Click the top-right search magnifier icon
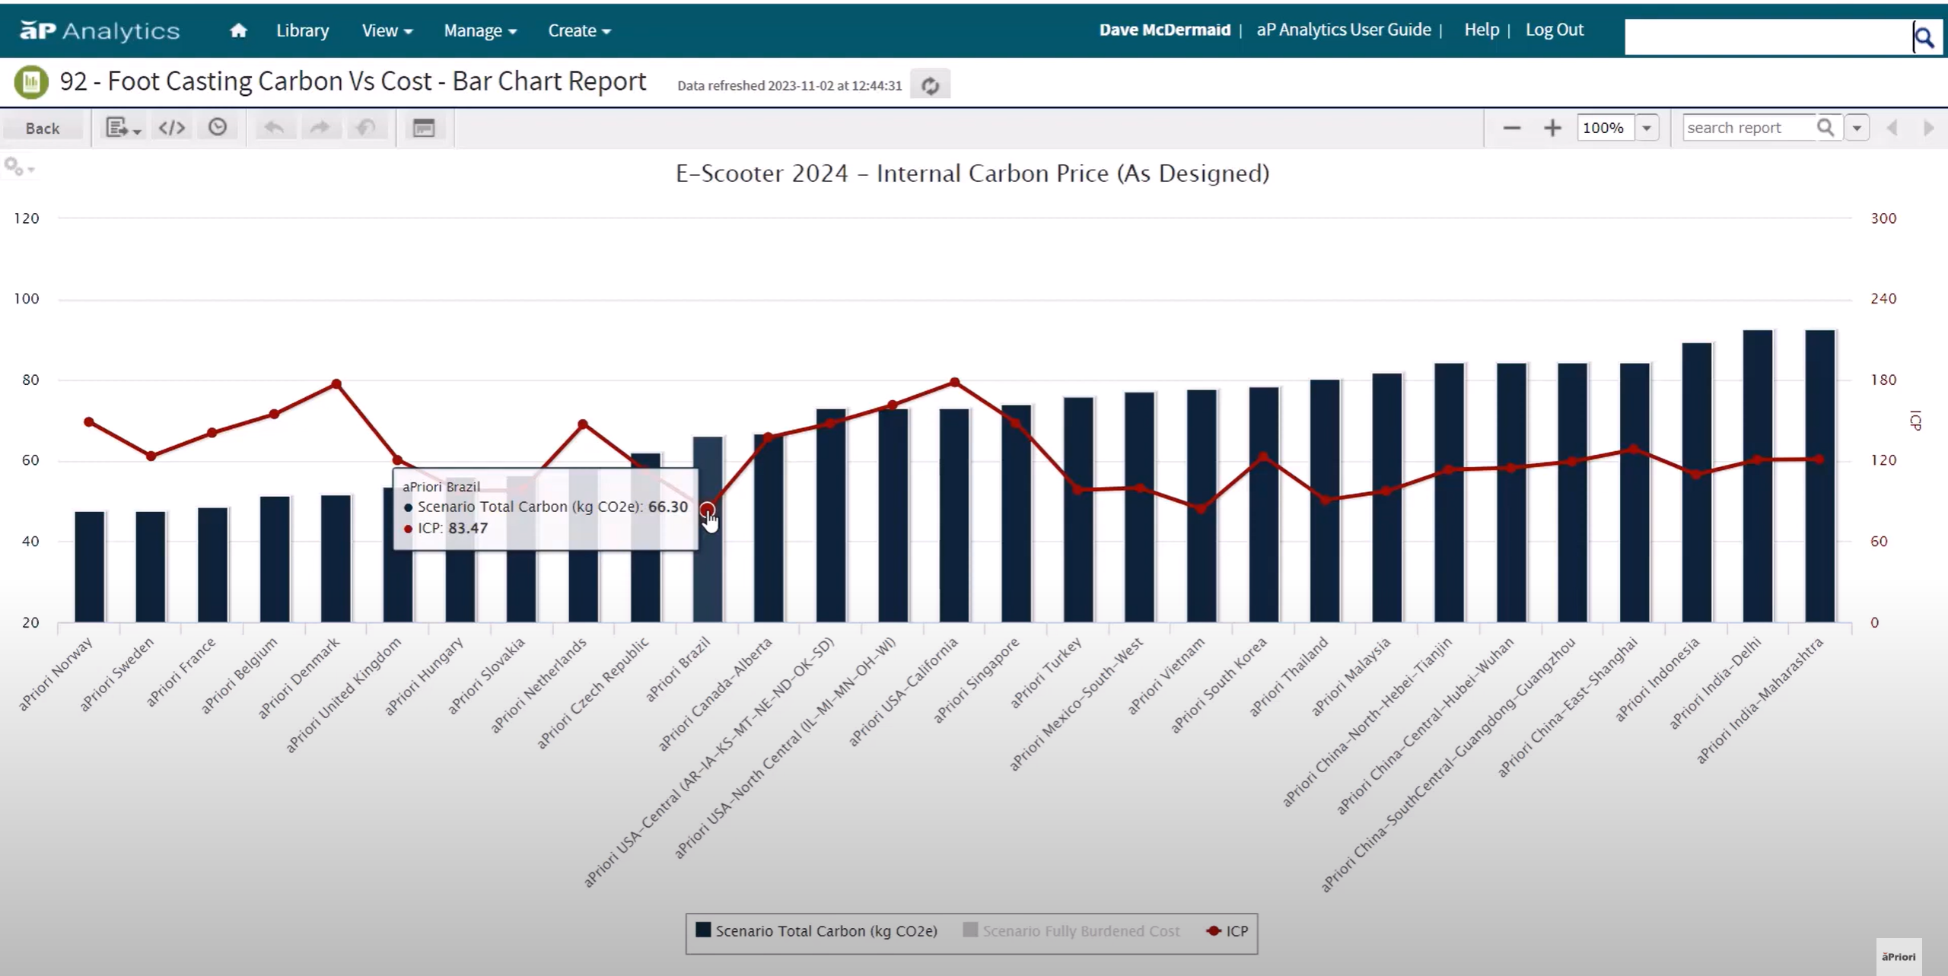The image size is (1948, 976). point(1924,37)
